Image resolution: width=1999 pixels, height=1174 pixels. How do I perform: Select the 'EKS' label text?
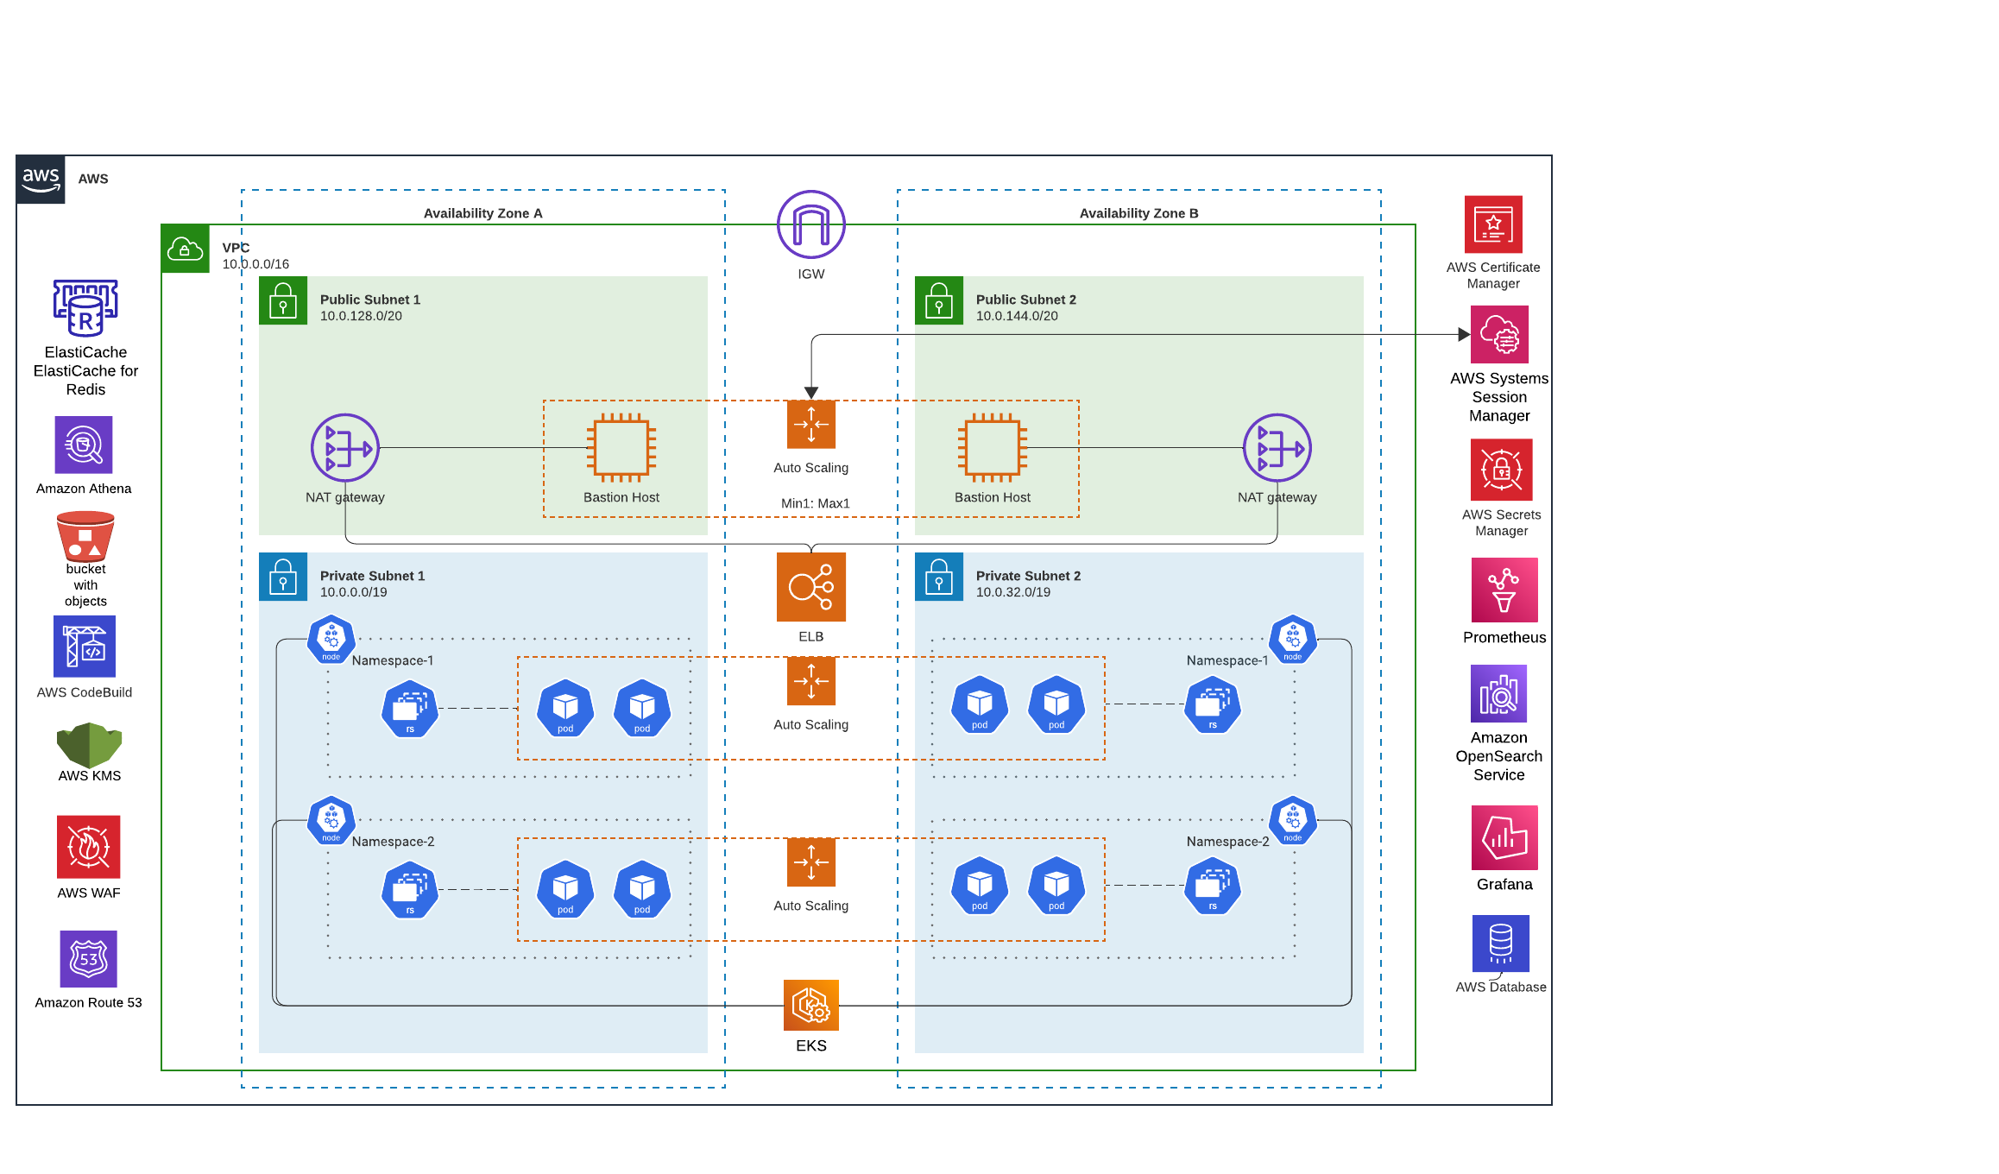point(811,1045)
